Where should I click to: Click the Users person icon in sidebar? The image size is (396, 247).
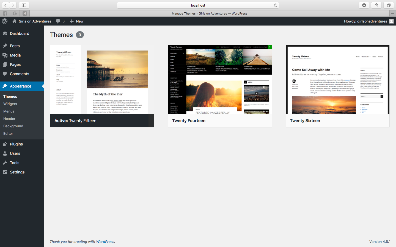(5, 153)
